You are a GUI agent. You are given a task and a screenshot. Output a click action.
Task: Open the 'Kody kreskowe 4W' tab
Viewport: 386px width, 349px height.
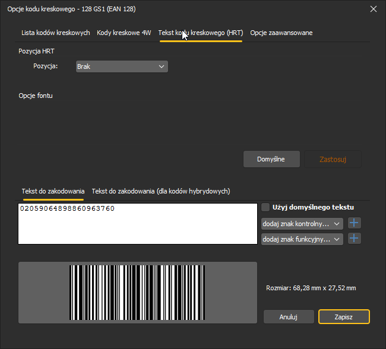pos(124,33)
